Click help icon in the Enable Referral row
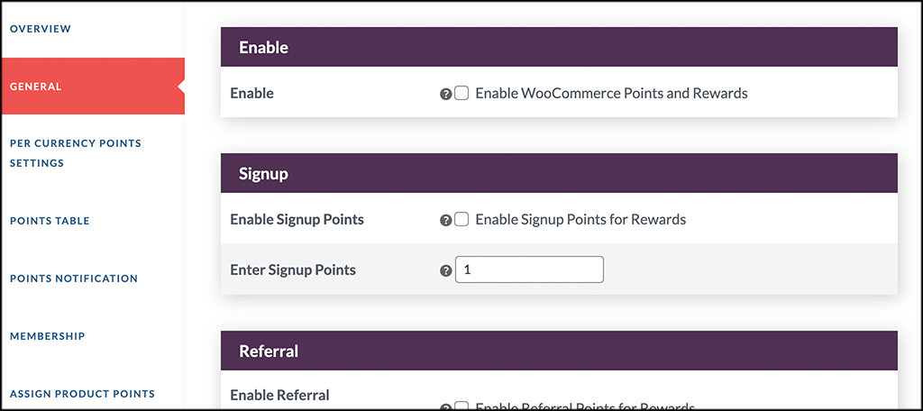Screen dimensions: 923x411 pyautogui.click(x=445, y=406)
